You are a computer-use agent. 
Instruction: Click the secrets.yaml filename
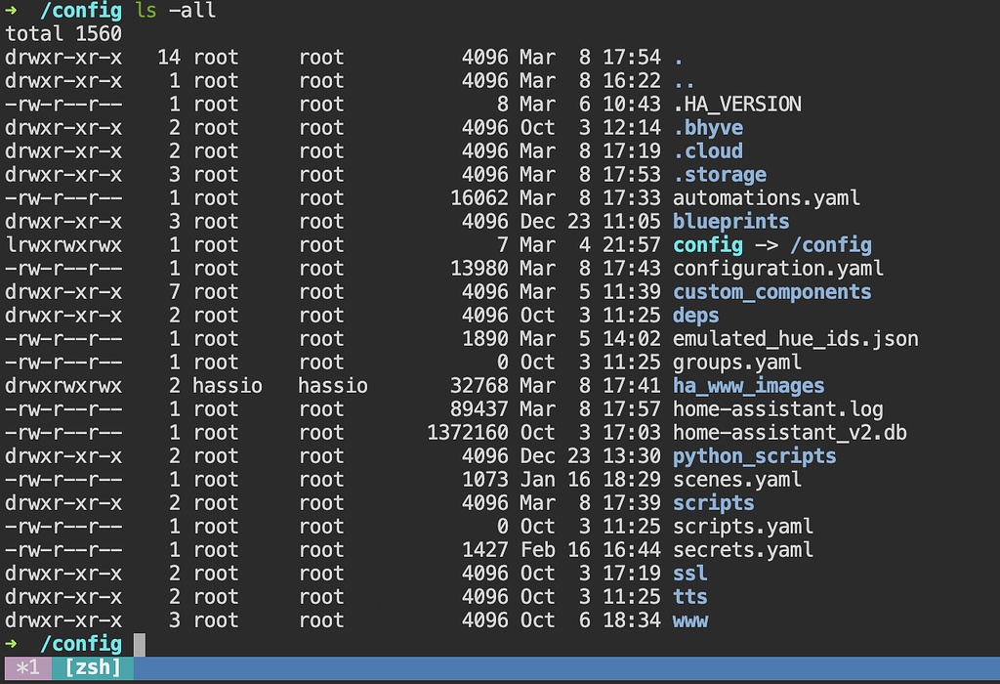click(743, 550)
